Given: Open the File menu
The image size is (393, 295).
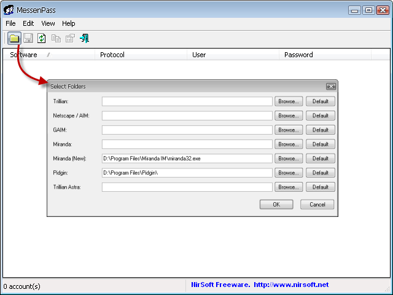Looking at the screenshot, I should point(10,23).
